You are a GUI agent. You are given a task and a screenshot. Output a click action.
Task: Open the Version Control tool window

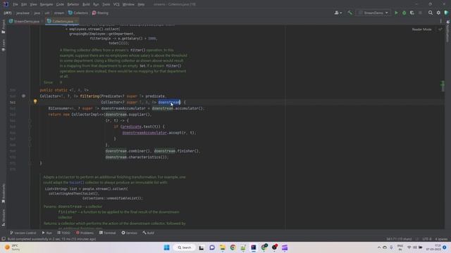click(x=23, y=233)
